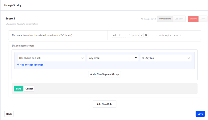Screen dimensions: 208x120
Task: Switch to Deal Score
Action: coord(179,19)
